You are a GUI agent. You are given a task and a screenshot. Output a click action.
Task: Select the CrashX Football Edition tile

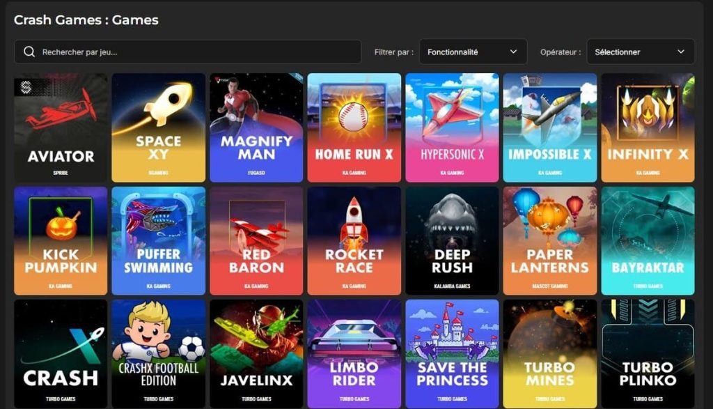158,353
